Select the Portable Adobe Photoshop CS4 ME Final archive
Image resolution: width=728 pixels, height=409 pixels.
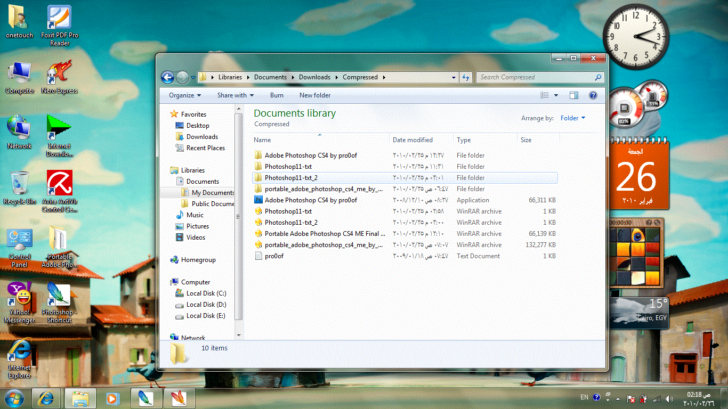pyautogui.click(x=405, y=234)
